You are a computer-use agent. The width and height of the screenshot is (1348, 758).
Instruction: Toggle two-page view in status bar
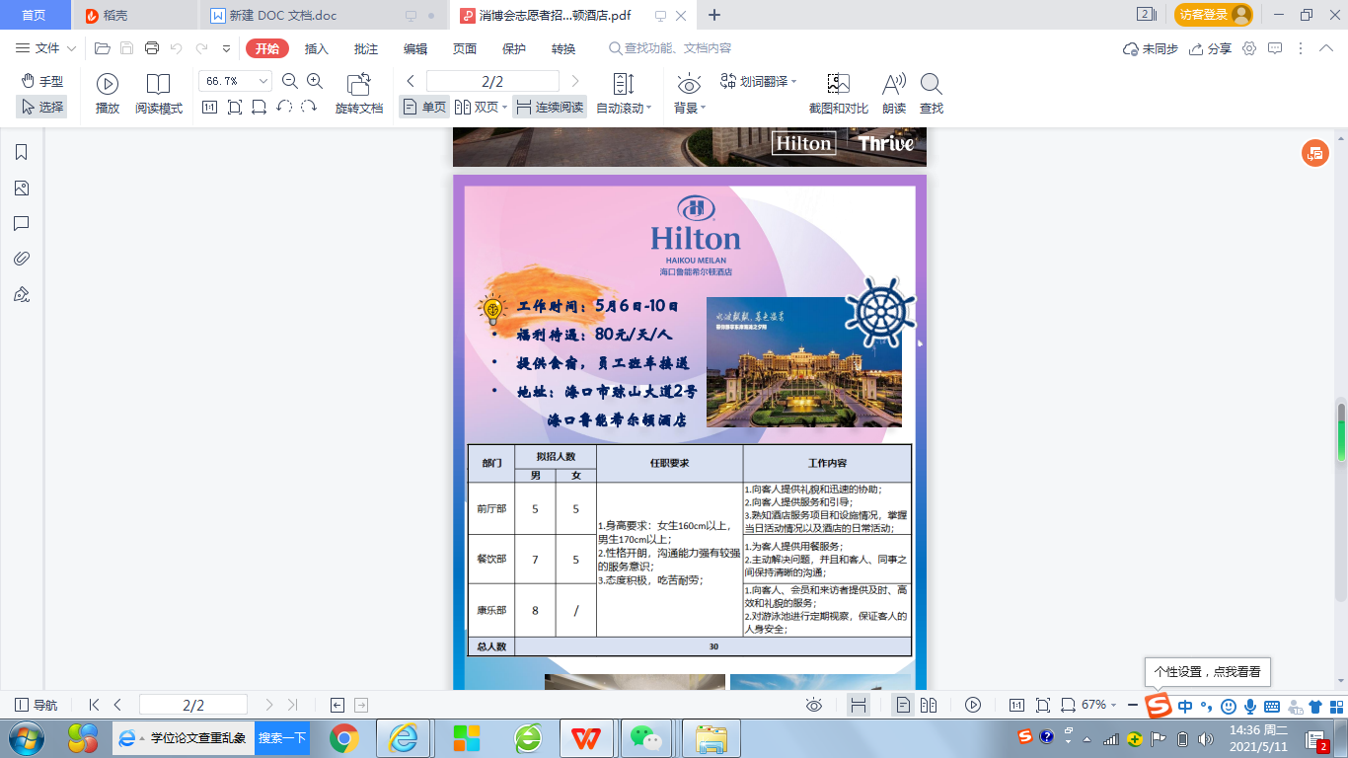[x=929, y=705]
